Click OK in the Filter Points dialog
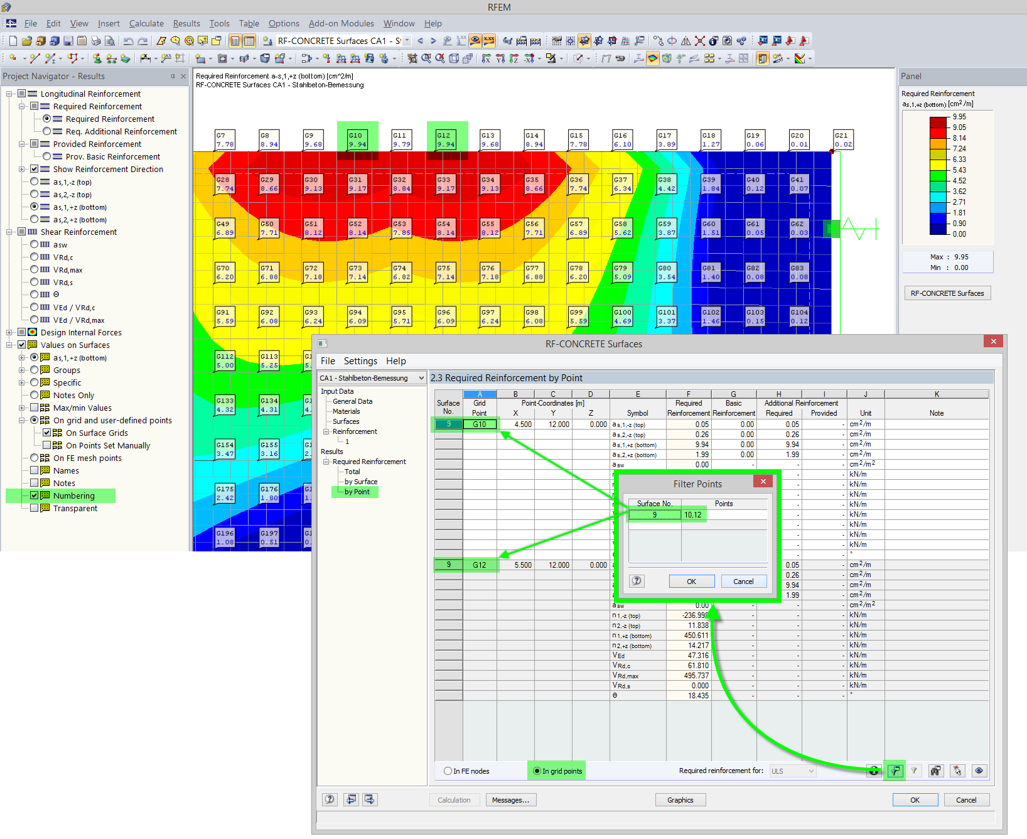This screenshot has width=1027, height=839. click(691, 582)
